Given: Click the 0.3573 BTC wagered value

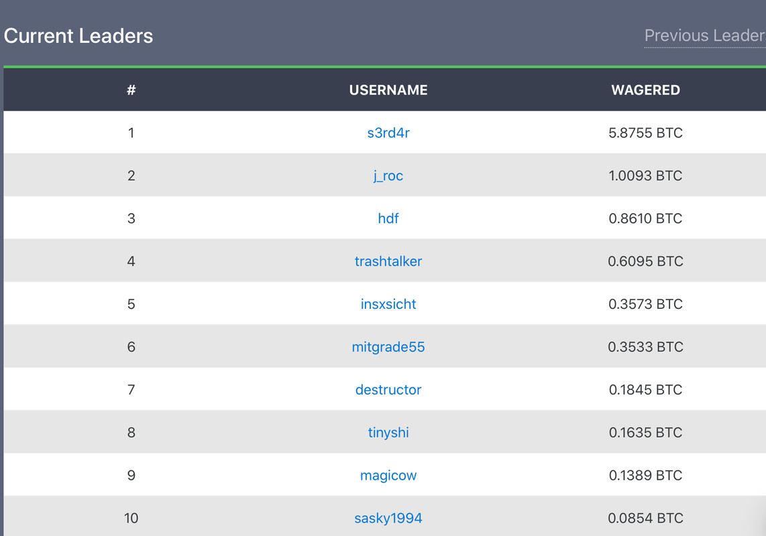Looking at the screenshot, I should (645, 304).
